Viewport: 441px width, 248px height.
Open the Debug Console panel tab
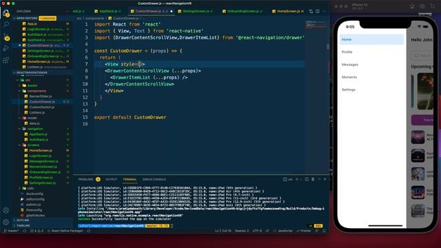(x=154, y=179)
